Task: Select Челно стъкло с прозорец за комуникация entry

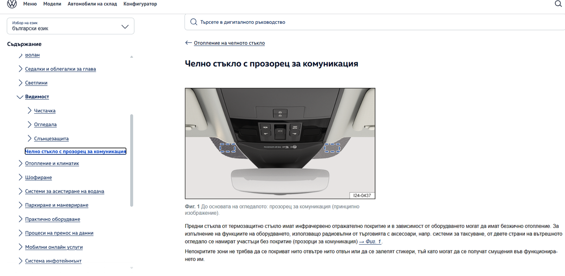Action: 75,151
